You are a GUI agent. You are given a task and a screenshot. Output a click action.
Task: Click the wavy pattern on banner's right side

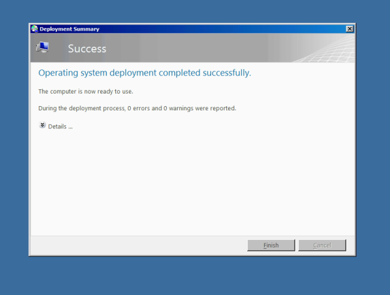point(324,49)
